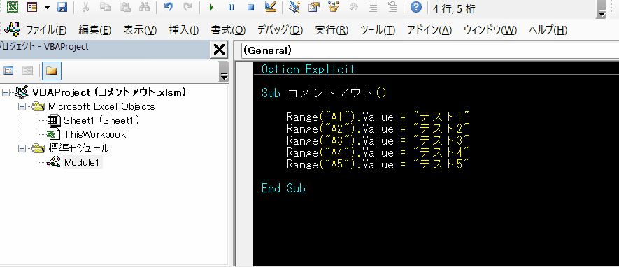Click the Insert UserForm toolbar icon
The height and width of the screenshot is (267, 619).
point(32,7)
